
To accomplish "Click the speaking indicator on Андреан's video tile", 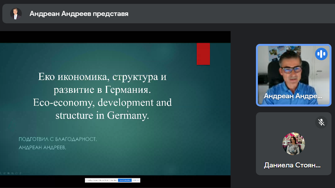I will tap(321, 54).
